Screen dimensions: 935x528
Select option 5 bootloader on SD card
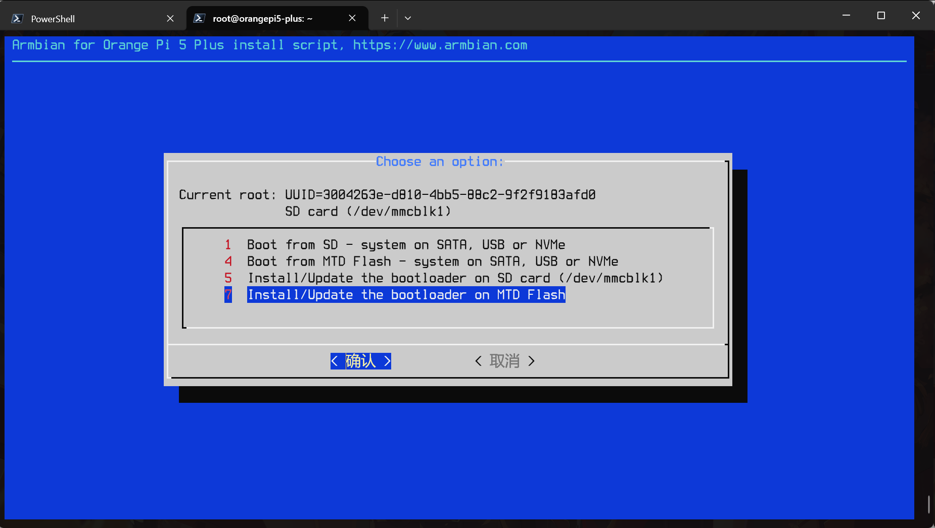pyautogui.click(x=444, y=278)
